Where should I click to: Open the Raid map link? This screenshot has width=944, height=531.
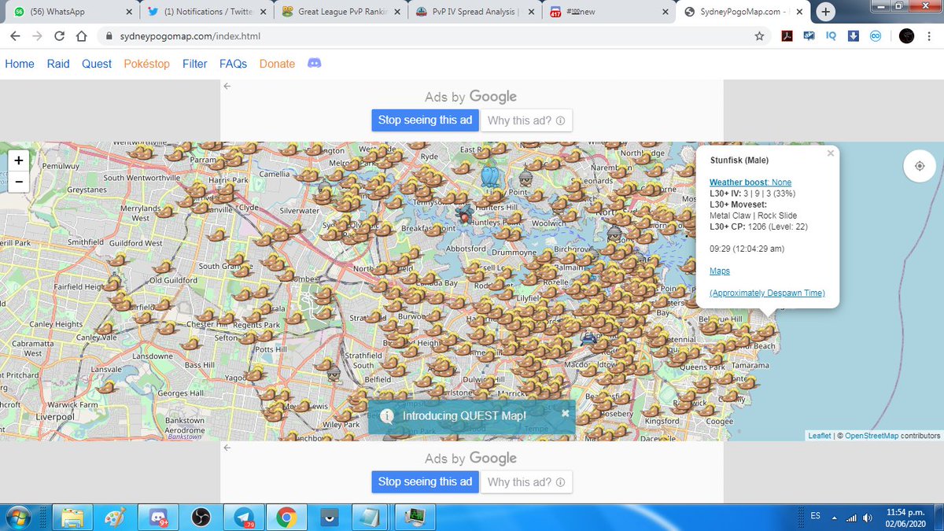[58, 64]
